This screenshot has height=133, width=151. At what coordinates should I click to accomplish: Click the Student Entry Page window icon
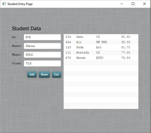[4, 4]
